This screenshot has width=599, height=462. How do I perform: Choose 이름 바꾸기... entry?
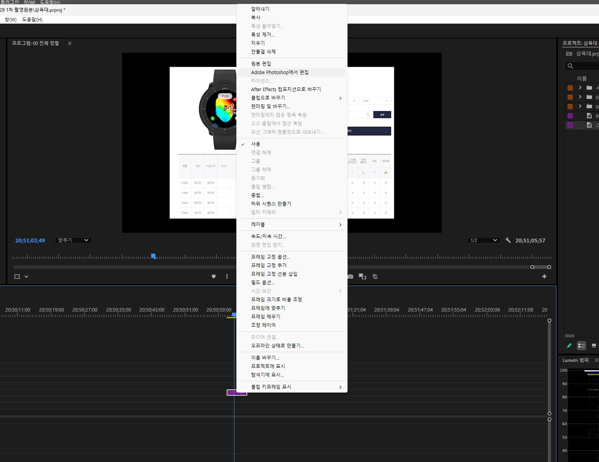292,358
